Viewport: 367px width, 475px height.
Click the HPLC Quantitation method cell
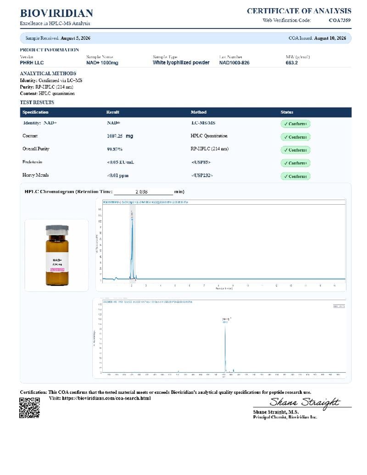pyautogui.click(x=209, y=136)
